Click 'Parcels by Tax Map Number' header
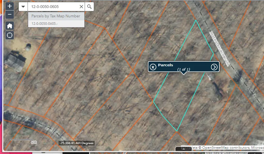The image size is (264, 154). (56, 16)
